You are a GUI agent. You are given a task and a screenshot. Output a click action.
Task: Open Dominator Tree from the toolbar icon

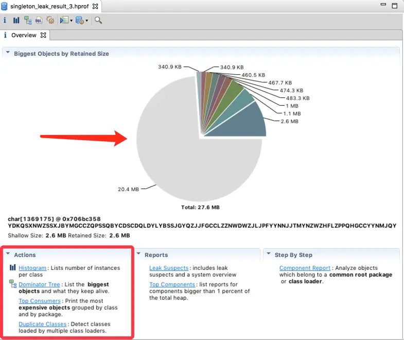[28, 20]
